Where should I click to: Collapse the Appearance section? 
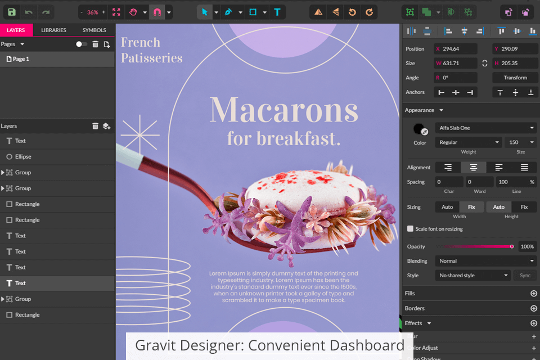[441, 110]
